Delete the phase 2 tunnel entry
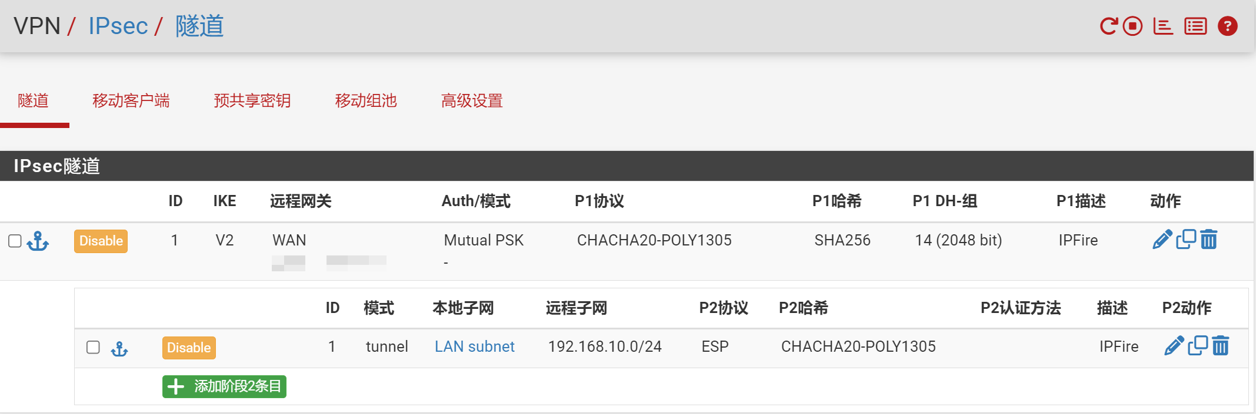Screen dimensions: 1256x414 (x=1221, y=346)
